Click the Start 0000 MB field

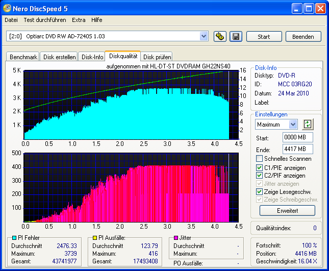click(x=298, y=137)
